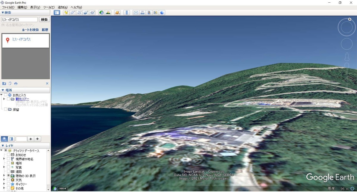Check the 観光ツアー checkbox
The width and height of the screenshot is (357, 192).
tap(8, 99)
